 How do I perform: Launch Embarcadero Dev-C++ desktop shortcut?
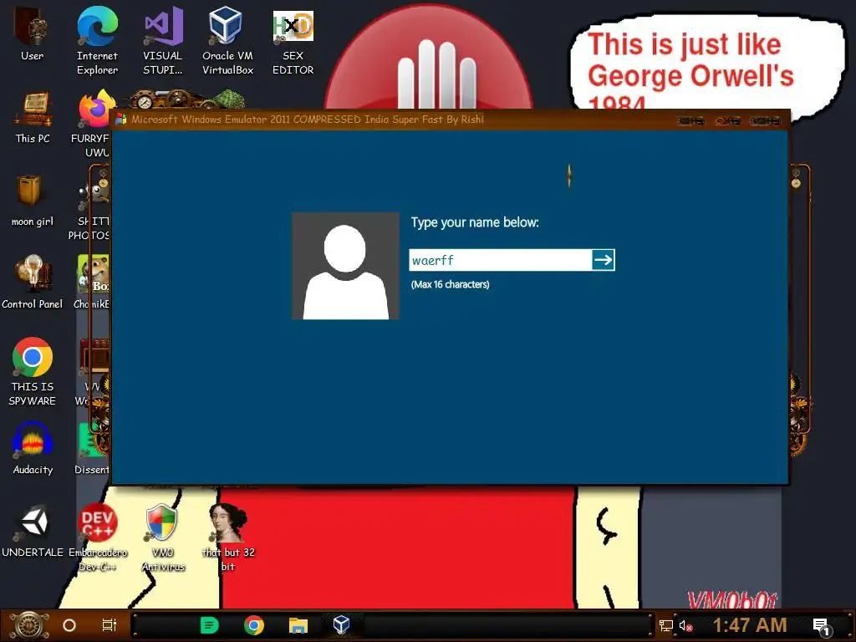(x=97, y=538)
